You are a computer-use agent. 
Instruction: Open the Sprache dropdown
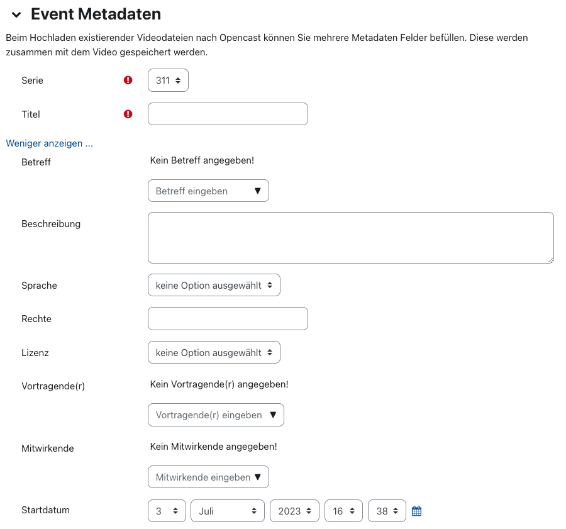[214, 285]
